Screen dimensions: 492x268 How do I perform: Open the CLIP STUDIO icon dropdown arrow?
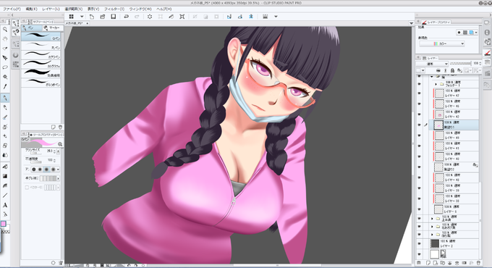coord(82,17)
